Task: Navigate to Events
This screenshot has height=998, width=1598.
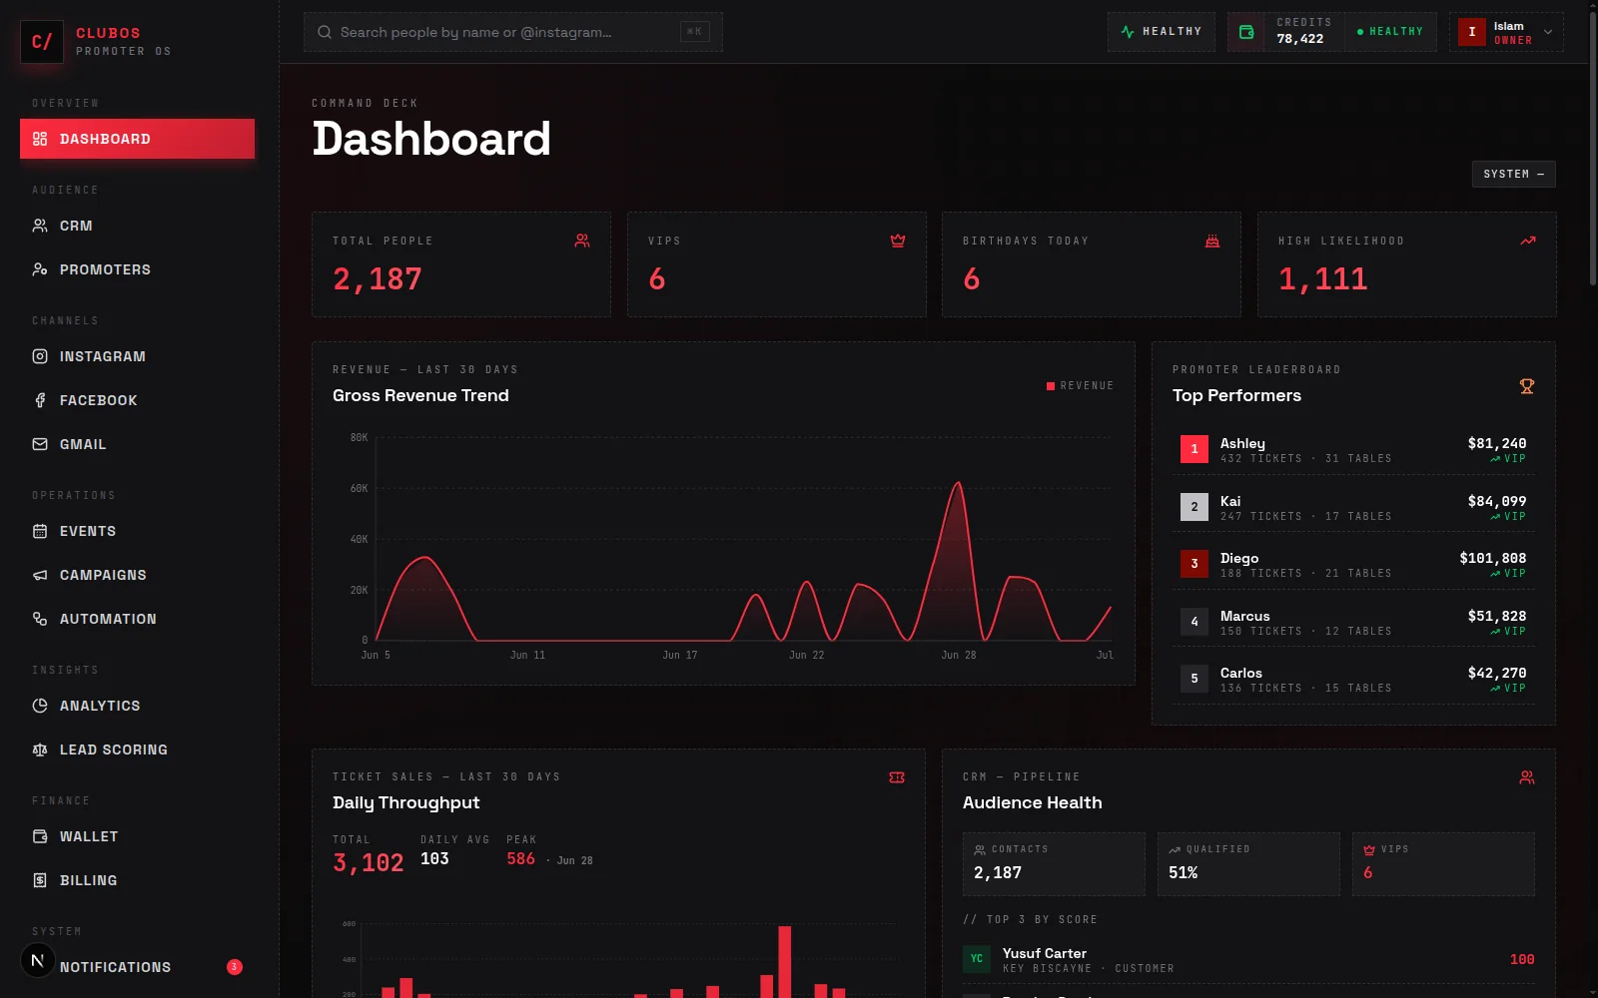Action: click(137, 531)
